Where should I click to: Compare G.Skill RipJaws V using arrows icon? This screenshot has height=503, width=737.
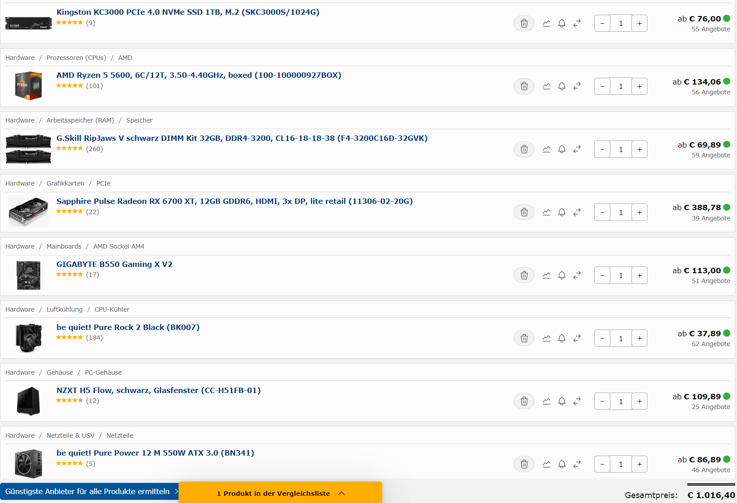(x=577, y=149)
